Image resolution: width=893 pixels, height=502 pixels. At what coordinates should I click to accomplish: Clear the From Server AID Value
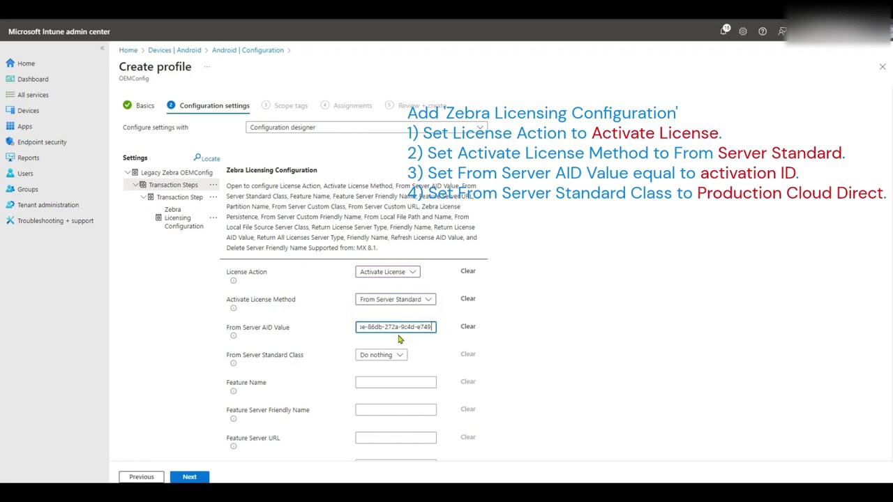tap(468, 326)
